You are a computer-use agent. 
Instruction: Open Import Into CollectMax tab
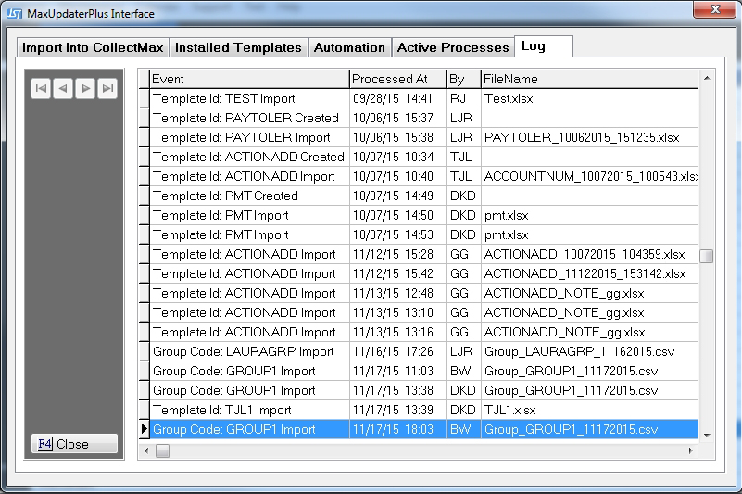[x=92, y=47]
